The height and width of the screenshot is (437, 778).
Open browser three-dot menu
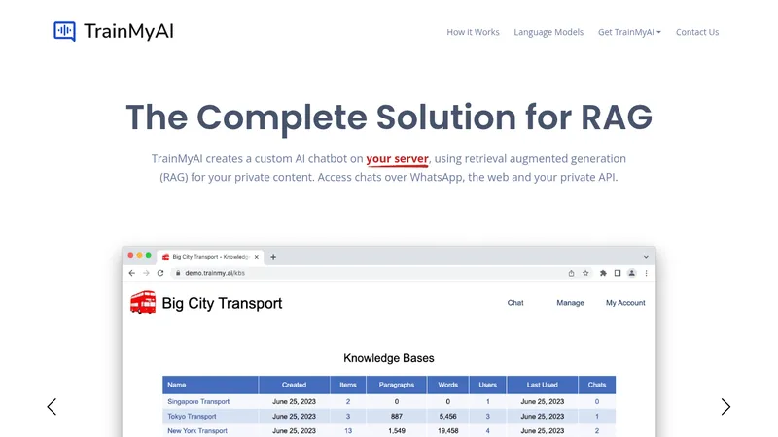coord(646,273)
